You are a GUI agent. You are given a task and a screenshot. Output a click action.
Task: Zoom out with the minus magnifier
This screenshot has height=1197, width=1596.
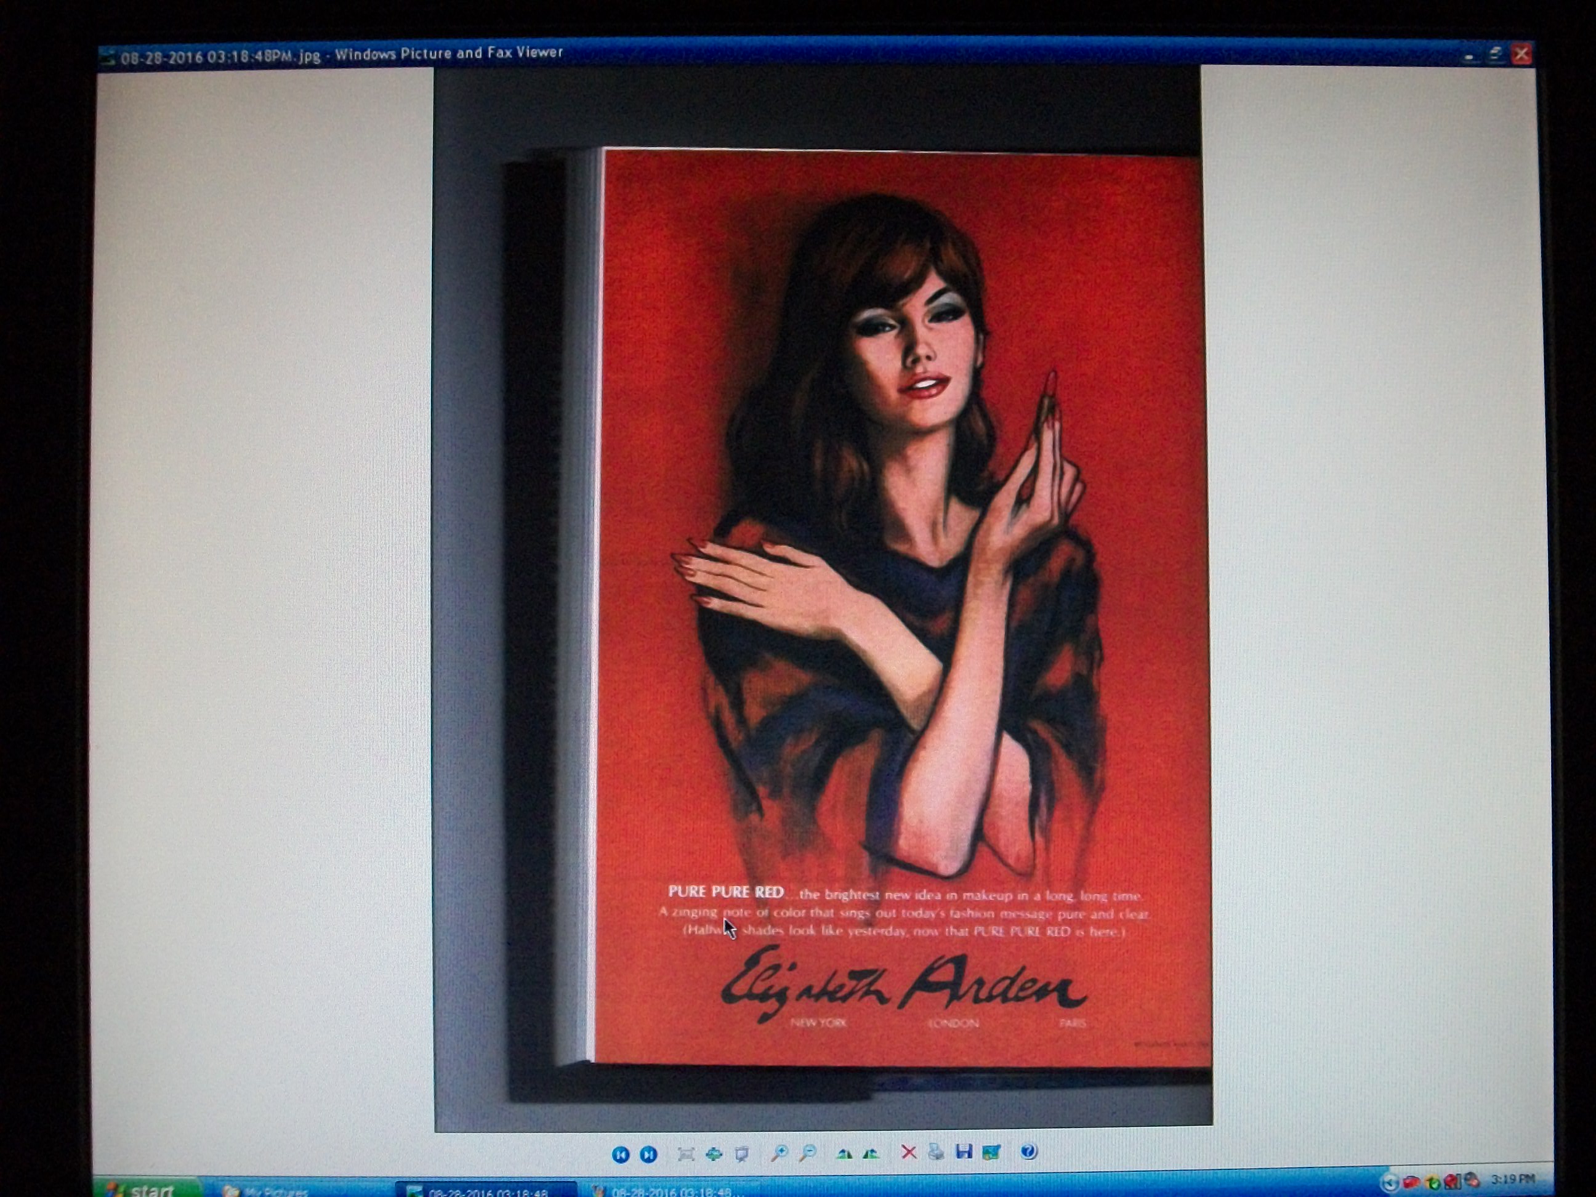(x=808, y=1153)
